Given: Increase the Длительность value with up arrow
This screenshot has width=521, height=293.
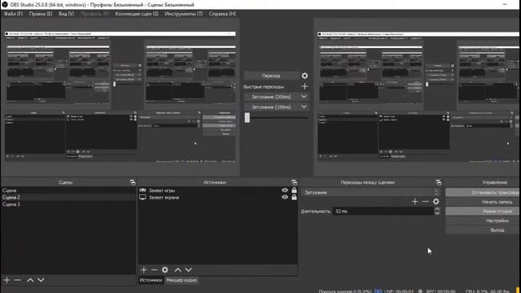Looking at the screenshot, I should coord(437,209).
